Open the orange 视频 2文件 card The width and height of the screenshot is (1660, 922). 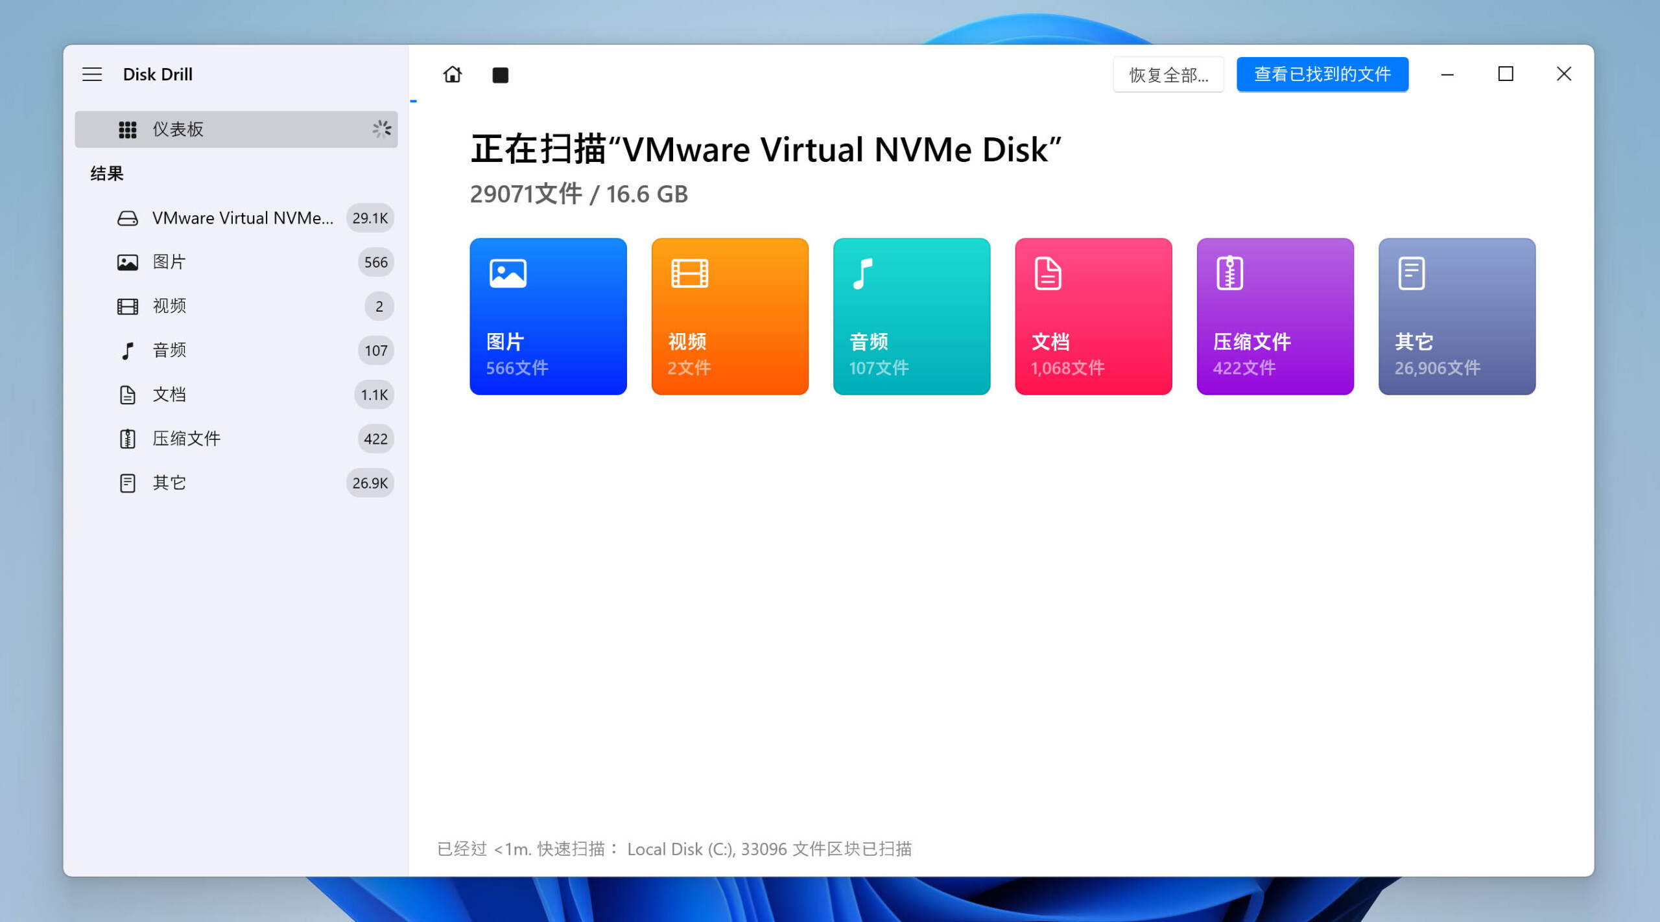tap(729, 316)
